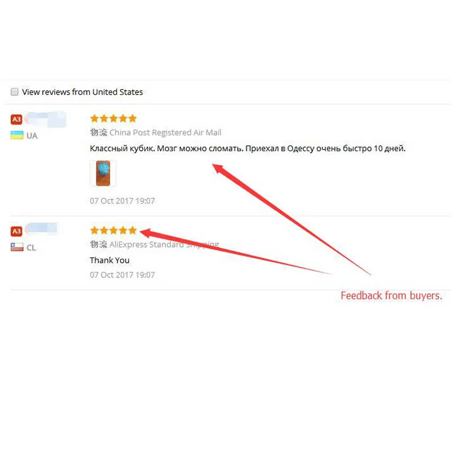This screenshot has width=451, height=451.
Task: Click the Chile flag icon
Action: [x=17, y=247]
